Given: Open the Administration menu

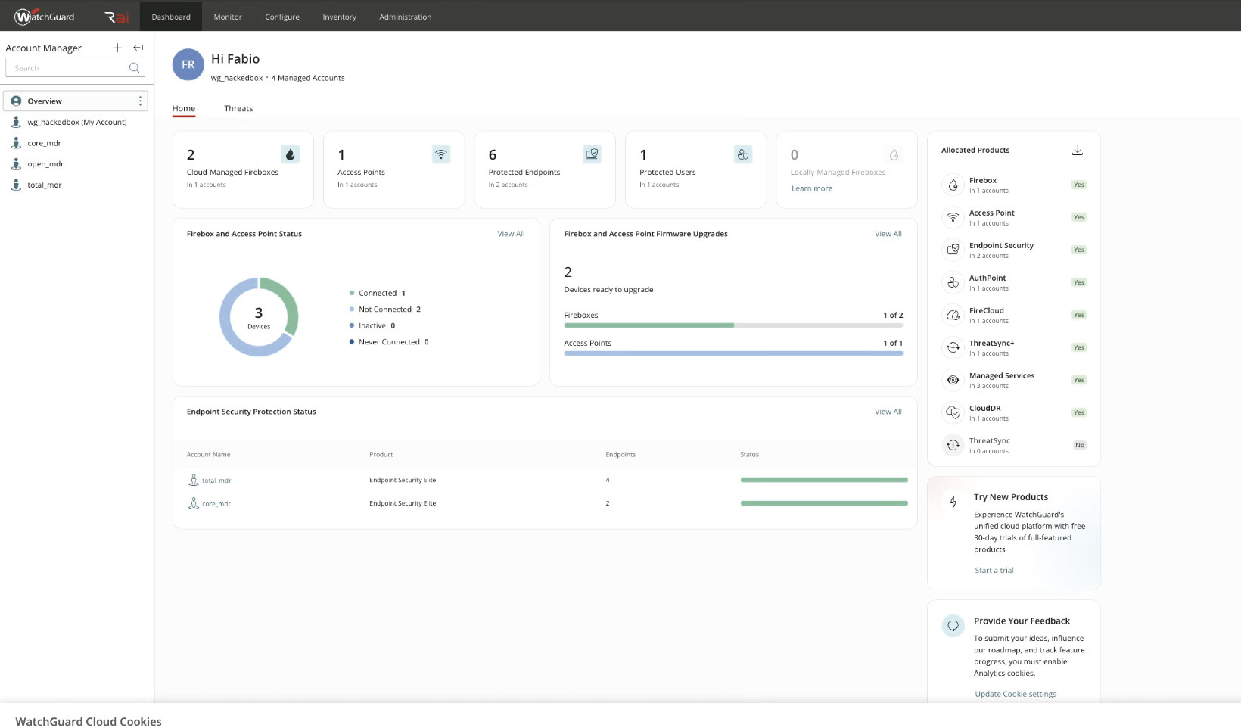Looking at the screenshot, I should [406, 17].
